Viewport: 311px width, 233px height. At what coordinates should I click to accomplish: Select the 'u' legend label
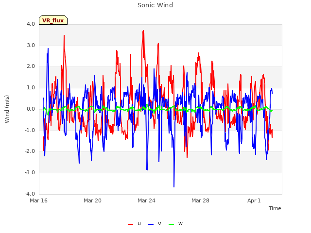pos(139,224)
